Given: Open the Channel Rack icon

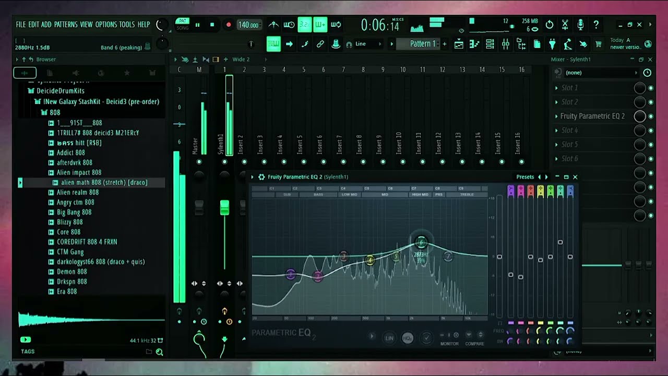Looking at the screenshot, I should 490,44.
